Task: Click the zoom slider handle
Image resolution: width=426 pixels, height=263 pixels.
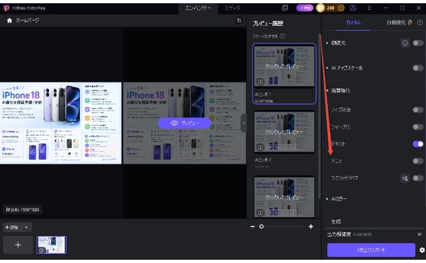Action: coord(262,226)
